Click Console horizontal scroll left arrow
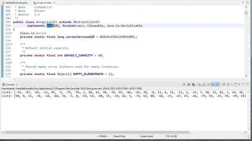The width and height of the screenshot is (252, 141). click(x=3, y=132)
